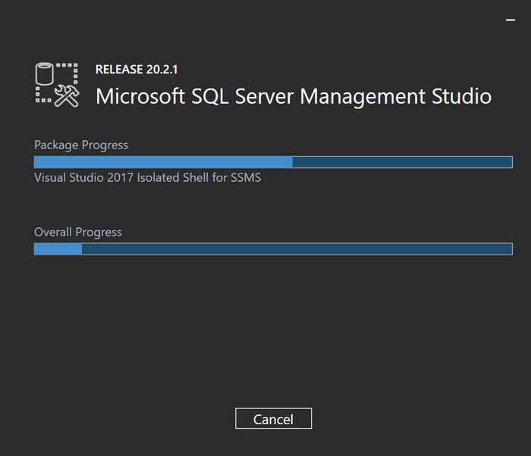Click the SSMS word in package status text

pos(246,178)
